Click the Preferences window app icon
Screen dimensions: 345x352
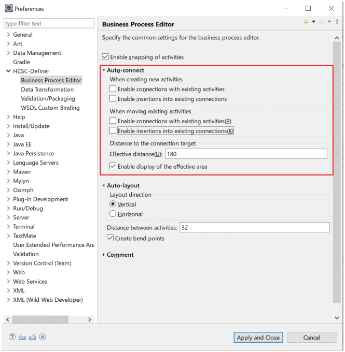click(9, 8)
